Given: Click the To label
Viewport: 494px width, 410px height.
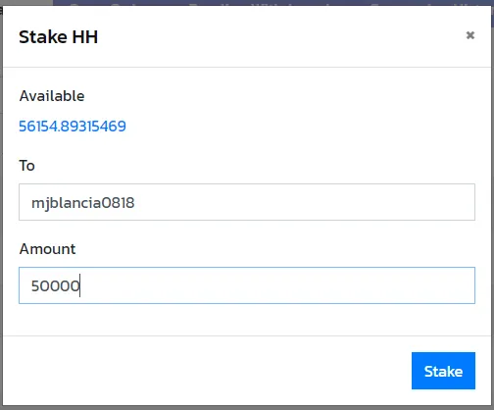Looking at the screenshot, I should tap(26, 166).
